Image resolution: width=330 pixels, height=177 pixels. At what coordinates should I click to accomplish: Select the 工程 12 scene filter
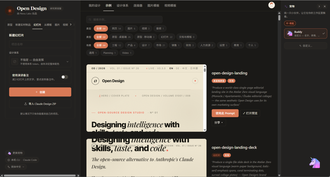116,45
